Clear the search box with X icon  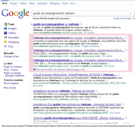coord(130,13)
